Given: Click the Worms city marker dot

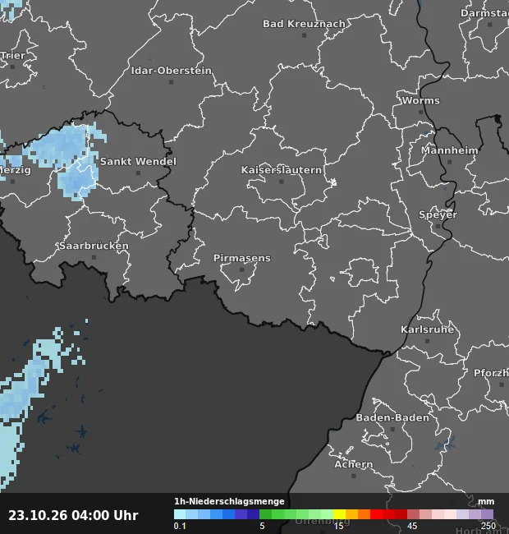Looking at the screenshot, I should coord(420,112).
